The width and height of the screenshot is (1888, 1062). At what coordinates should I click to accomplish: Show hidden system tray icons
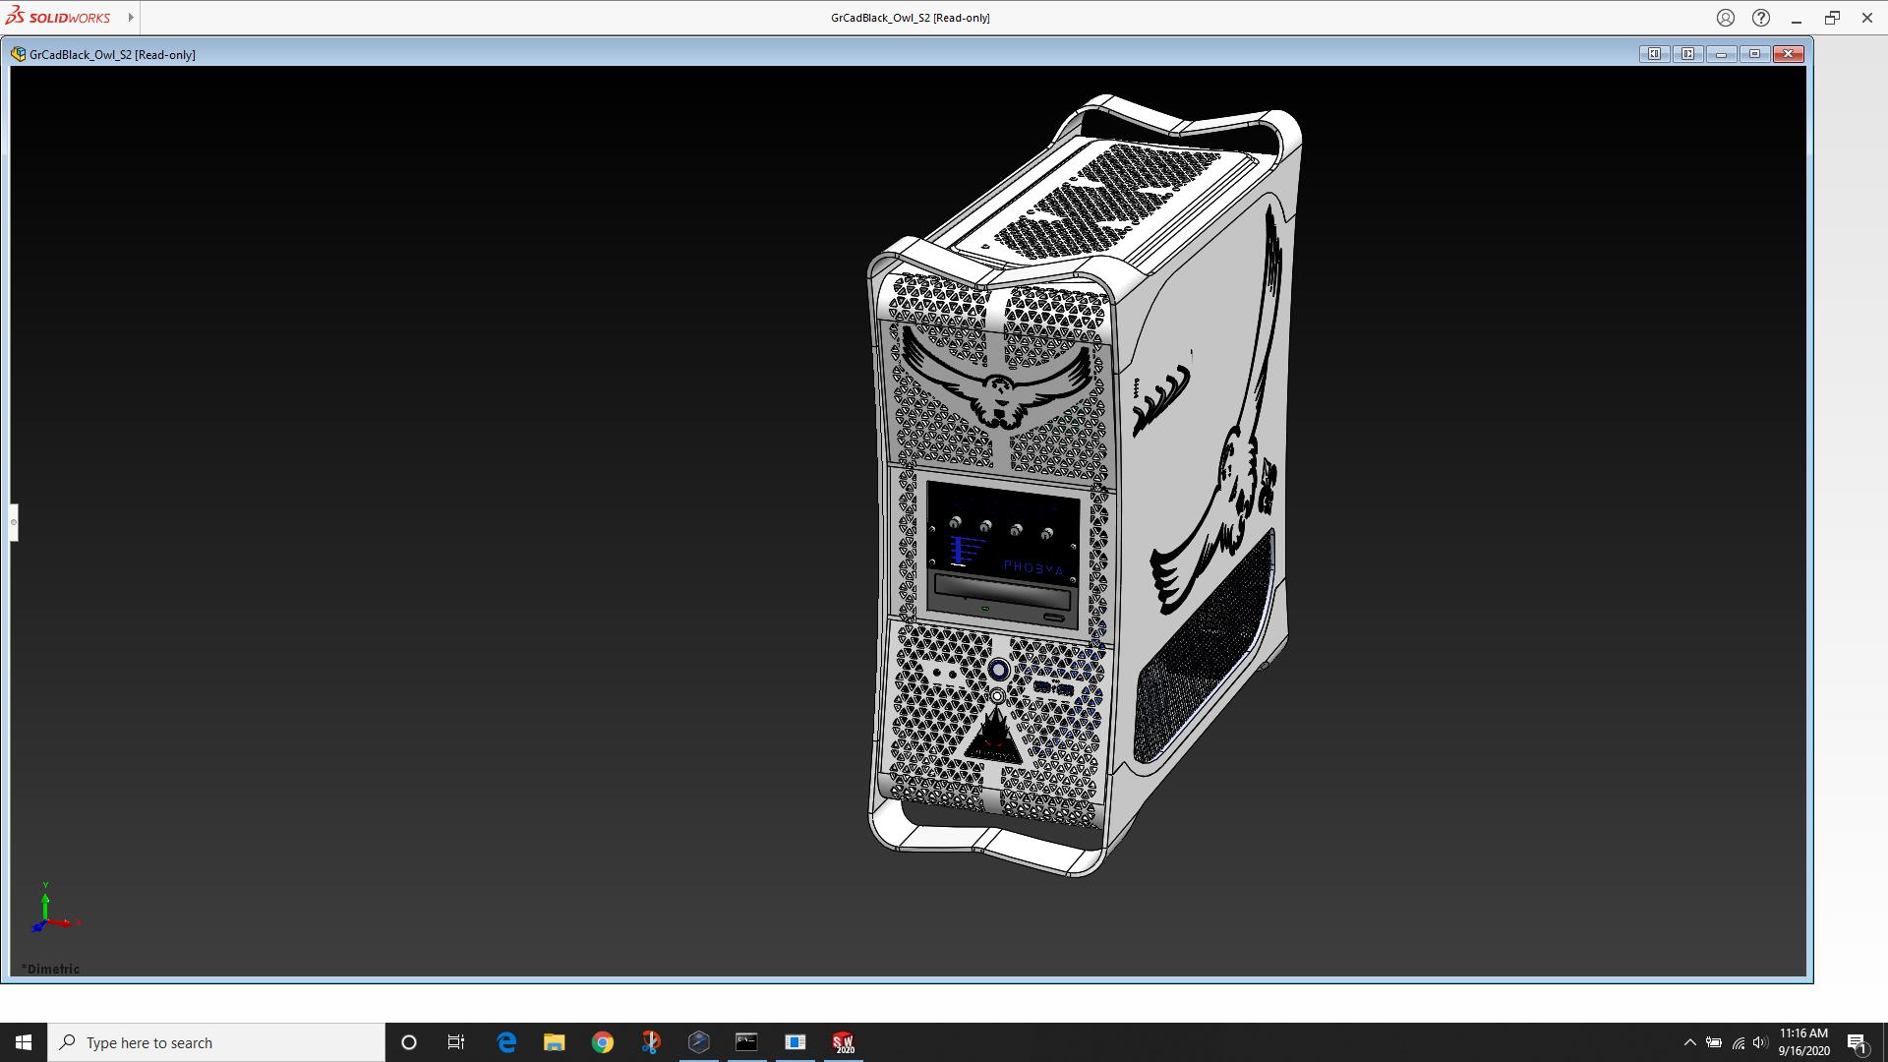(1689, 1042)
